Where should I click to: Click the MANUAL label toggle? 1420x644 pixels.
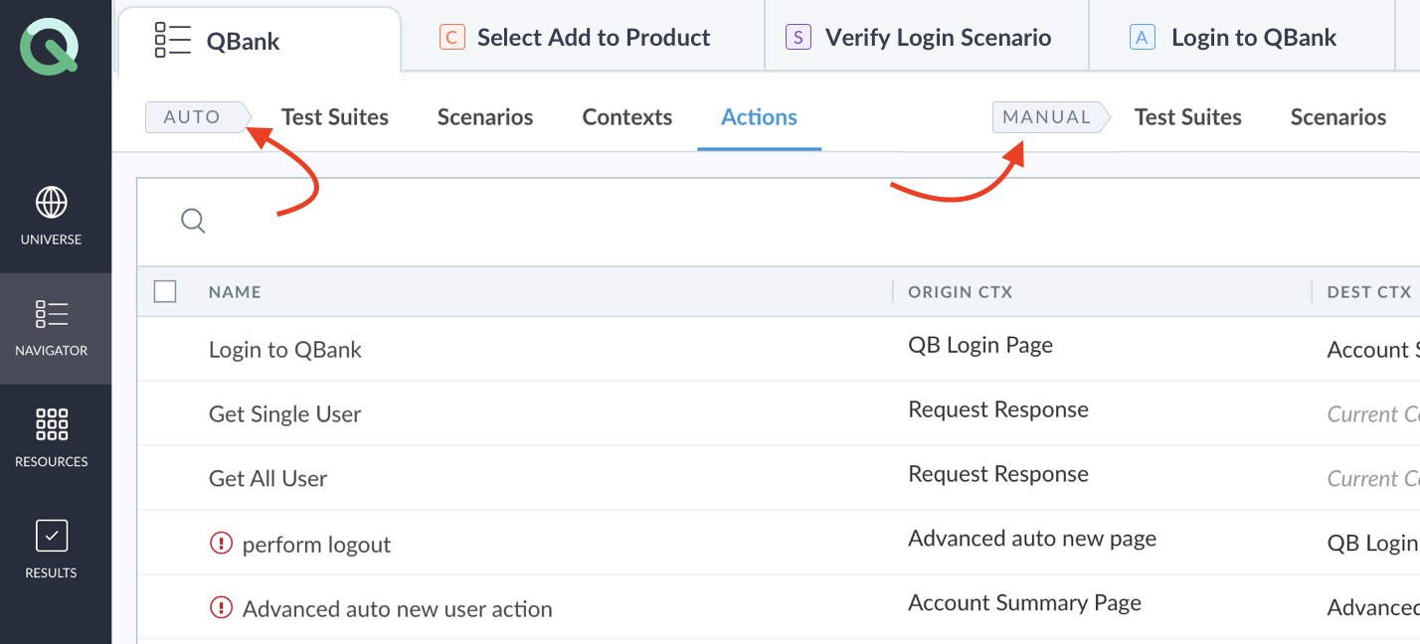[x=1045, y=116]
